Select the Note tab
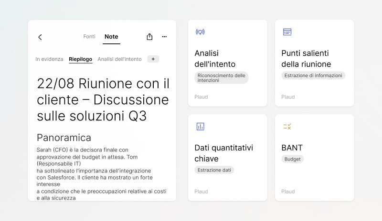This screenshot has width=382, height=221. click(x=111, y=37)
